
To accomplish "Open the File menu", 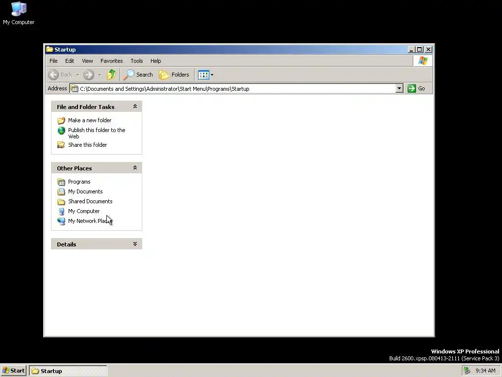I will [x=53, y=61].
